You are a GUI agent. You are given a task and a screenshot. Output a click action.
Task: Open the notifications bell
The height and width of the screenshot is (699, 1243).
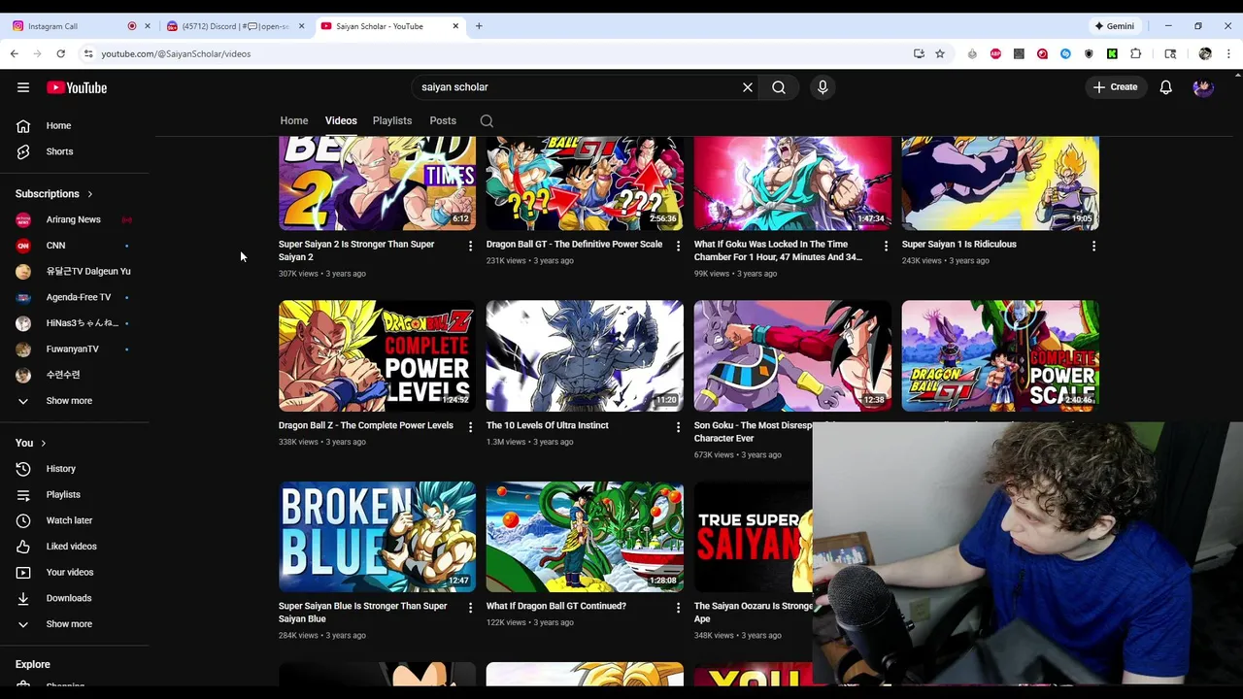click(x=1166, y=87)
